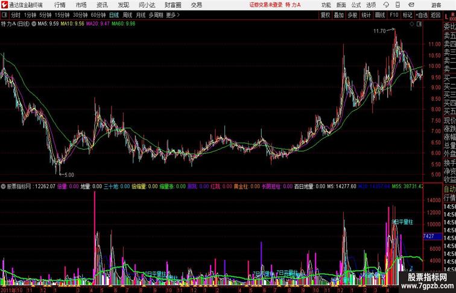The image size is (456, 293).
Task: Click the 11.70 high price label
Action: coord(379,31)
